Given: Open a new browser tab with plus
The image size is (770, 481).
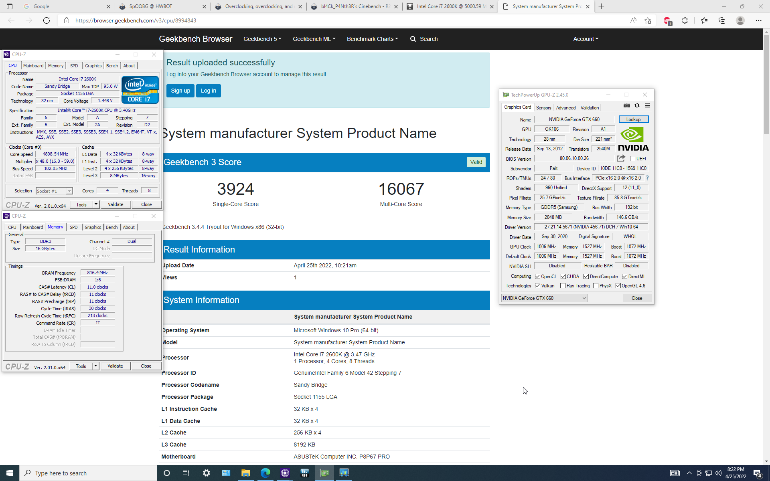Looking at the screenshot, I should click(601, 6).
